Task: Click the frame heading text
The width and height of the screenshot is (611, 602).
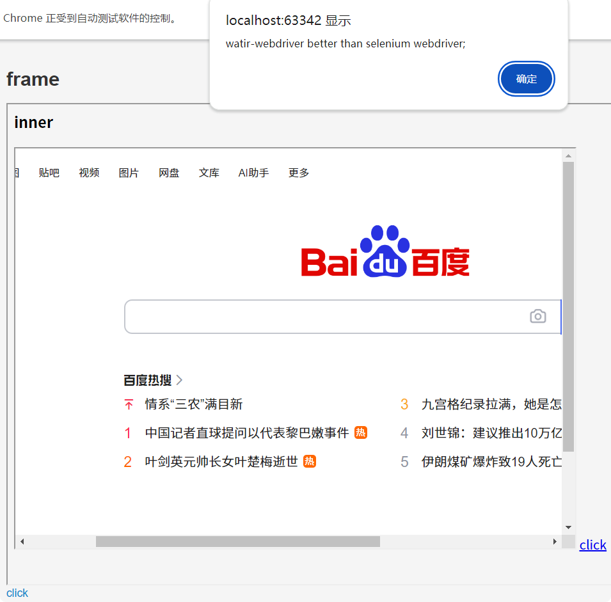Action: click(33, 79)
